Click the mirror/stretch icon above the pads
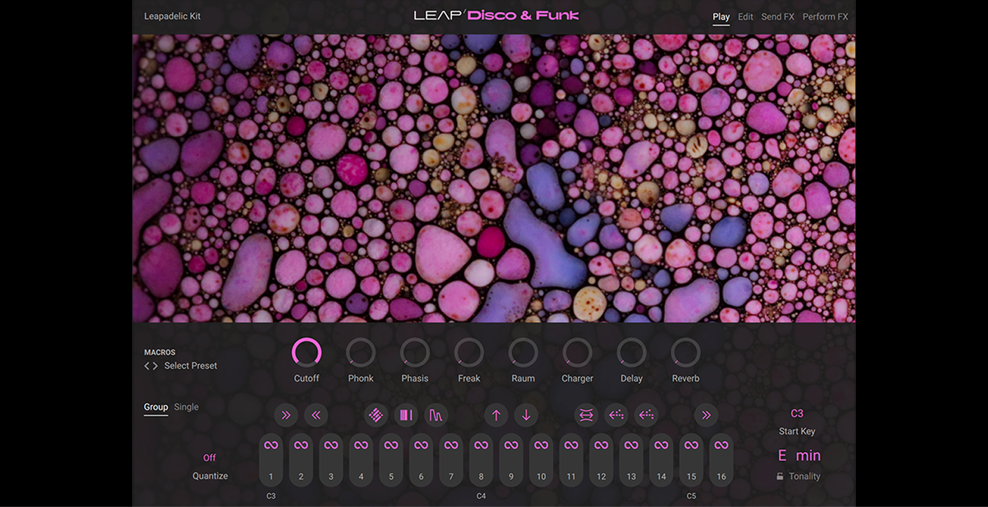Viewport: 988px width, 507px height. click(x=586, y=414)
